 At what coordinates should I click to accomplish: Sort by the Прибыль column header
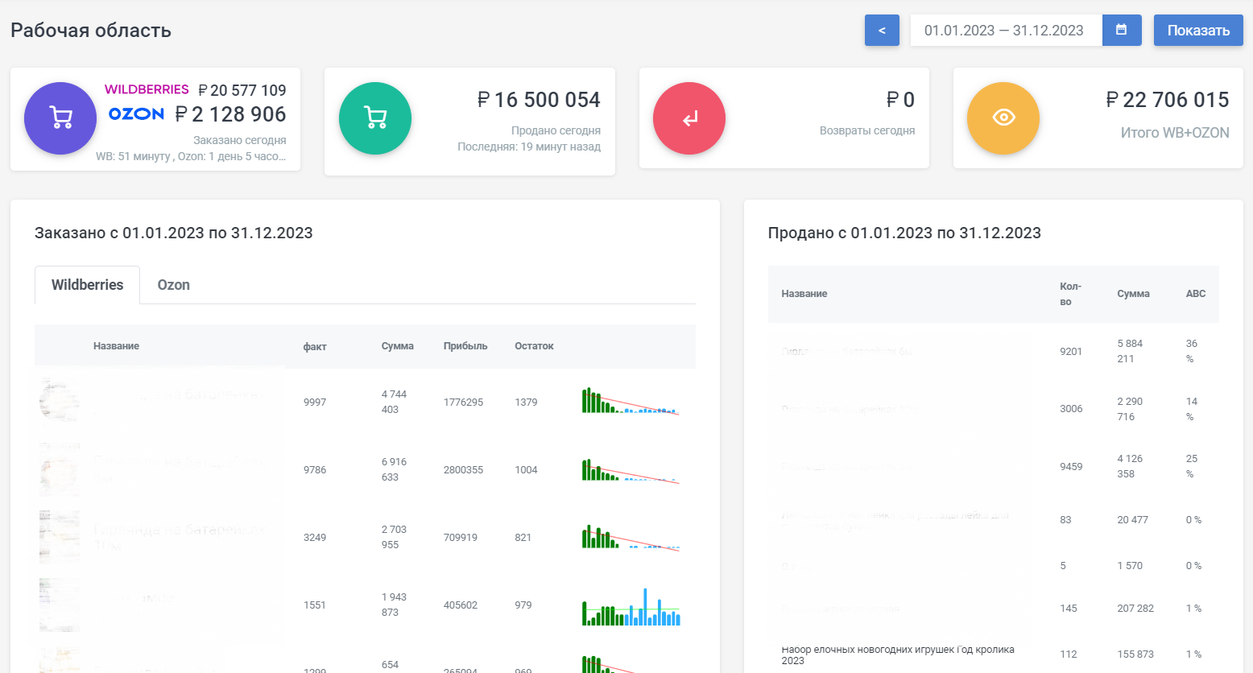point(465,346)
